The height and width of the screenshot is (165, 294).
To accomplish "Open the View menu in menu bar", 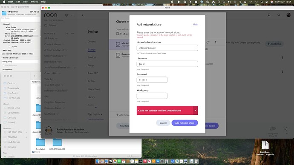I will pos(25,2).
